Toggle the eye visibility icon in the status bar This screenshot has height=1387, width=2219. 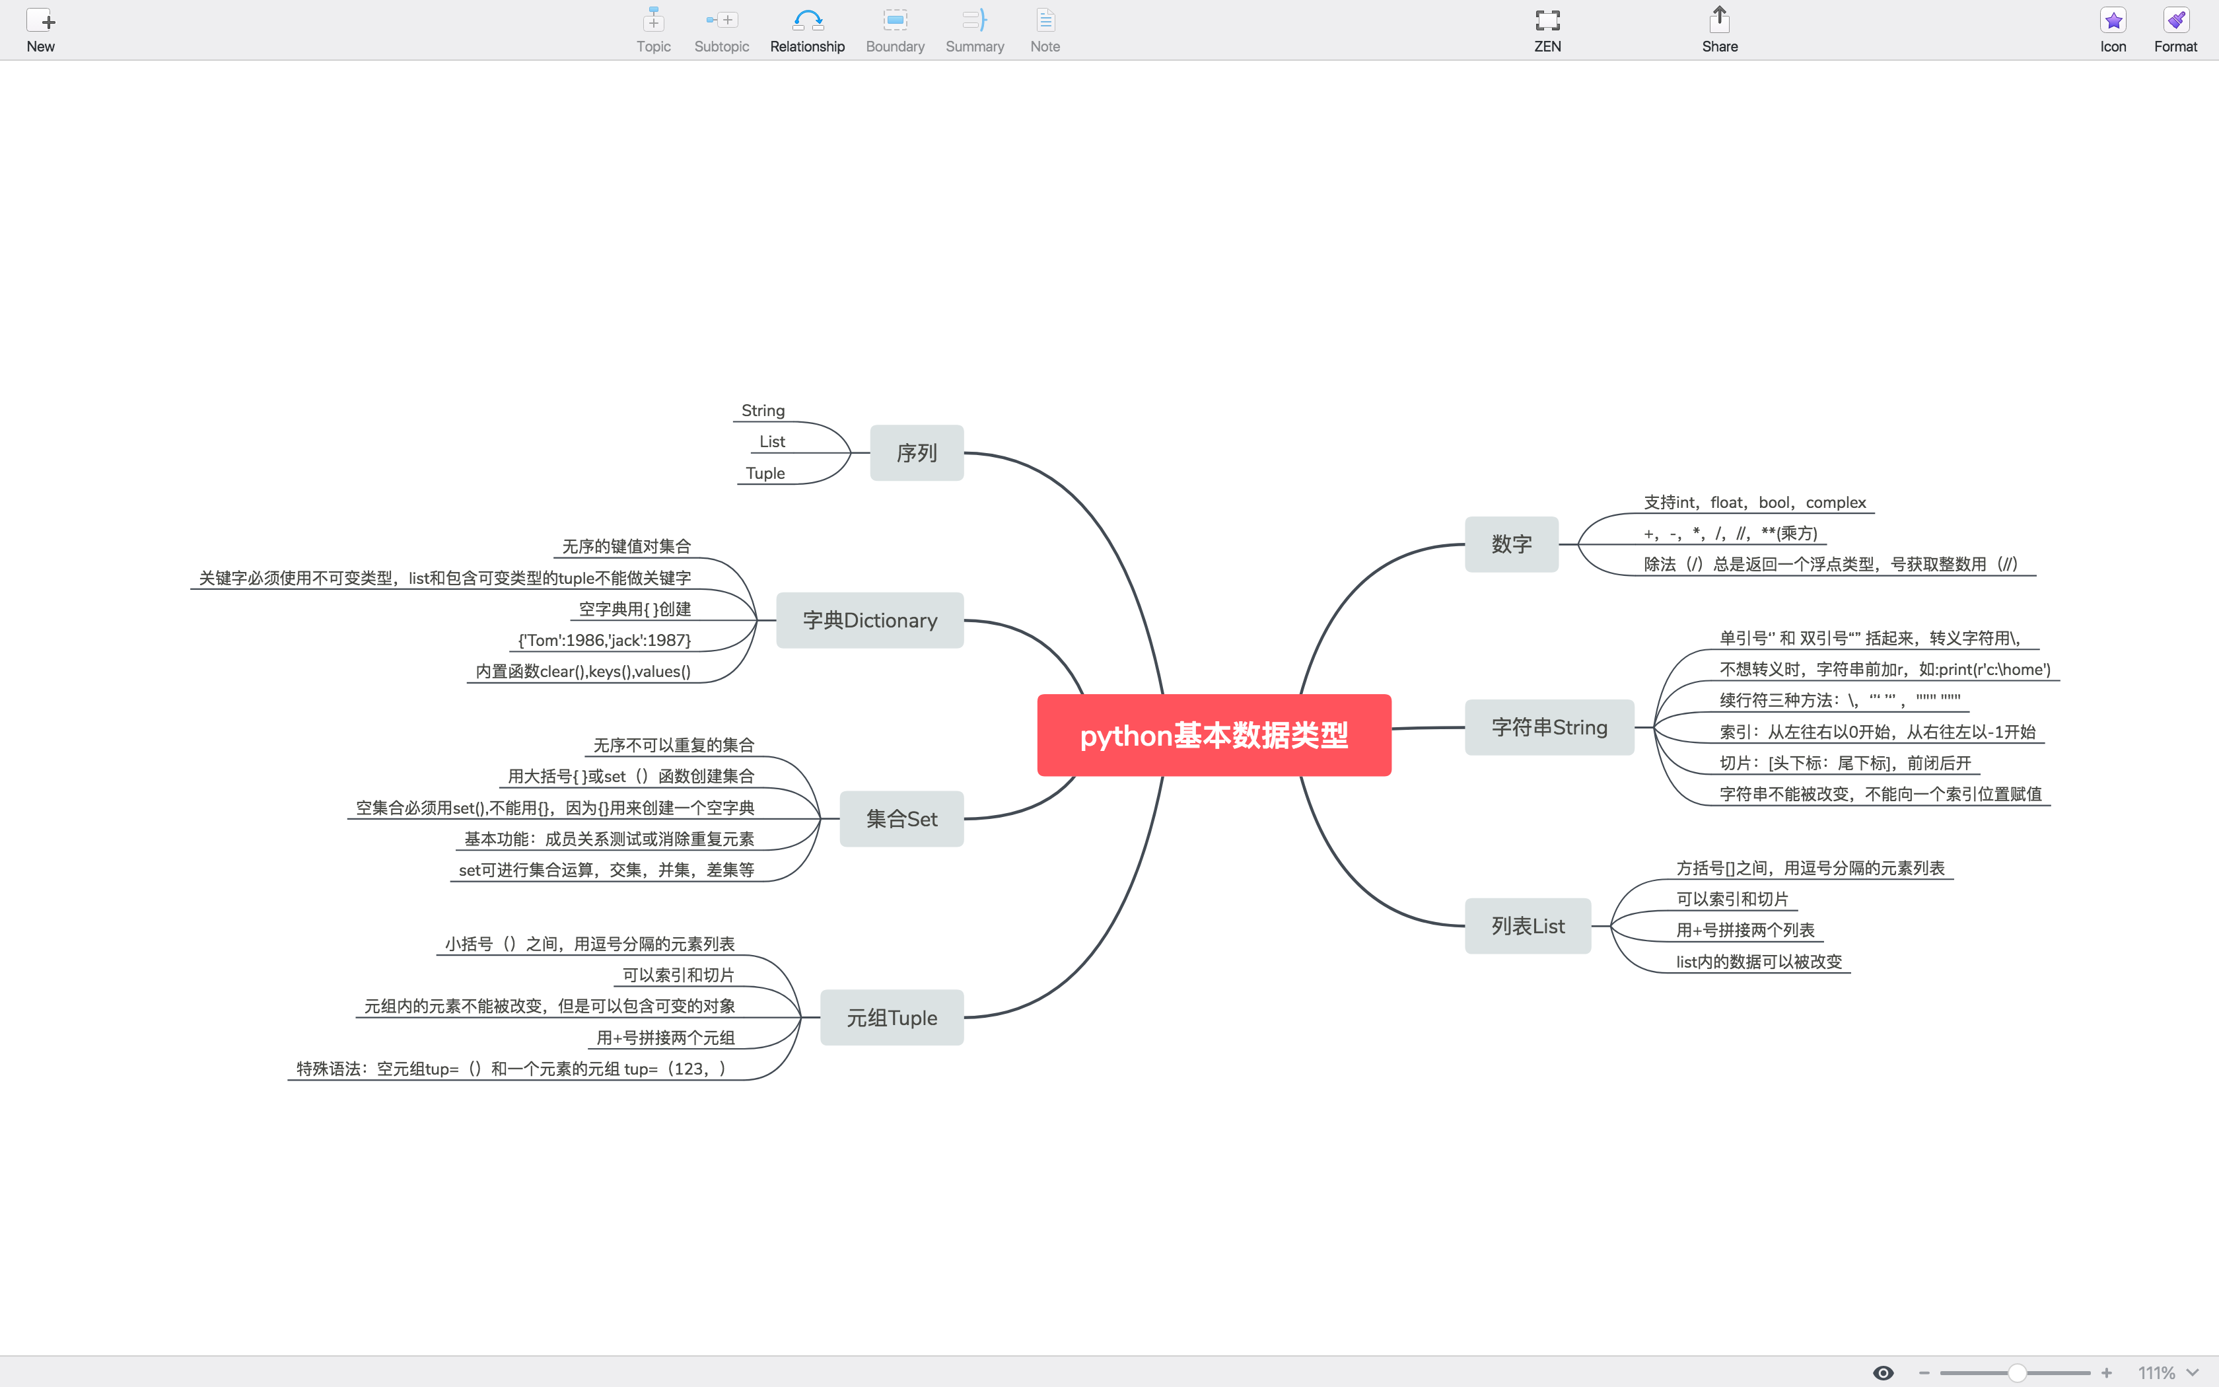(x=1882, y=1372)
